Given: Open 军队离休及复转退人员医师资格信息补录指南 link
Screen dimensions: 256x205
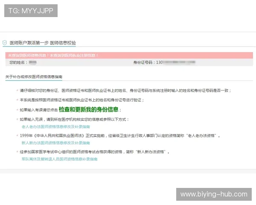Looking at the screenshot, I should (x=59, y=159).
